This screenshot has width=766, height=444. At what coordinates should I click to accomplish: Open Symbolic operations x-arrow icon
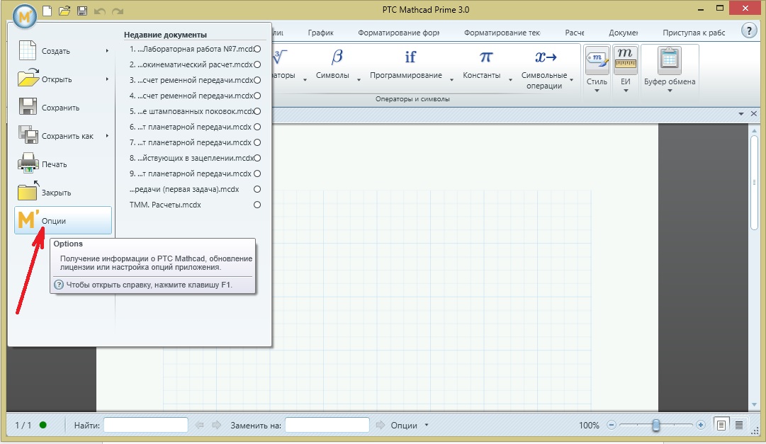[546, 57]
